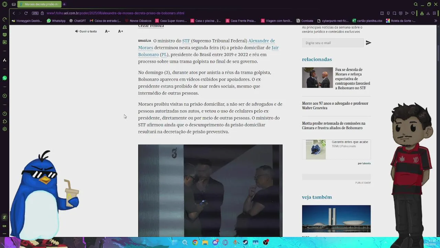Viewport: 440px width, 248px height.
Task: Open the player send icon in toolbar
Action: click(x=407, y=13)
